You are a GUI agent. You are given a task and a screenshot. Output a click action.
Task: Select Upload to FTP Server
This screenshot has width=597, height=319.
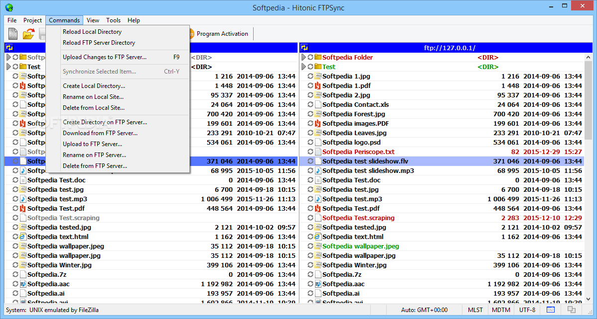(x=117, y=144)
